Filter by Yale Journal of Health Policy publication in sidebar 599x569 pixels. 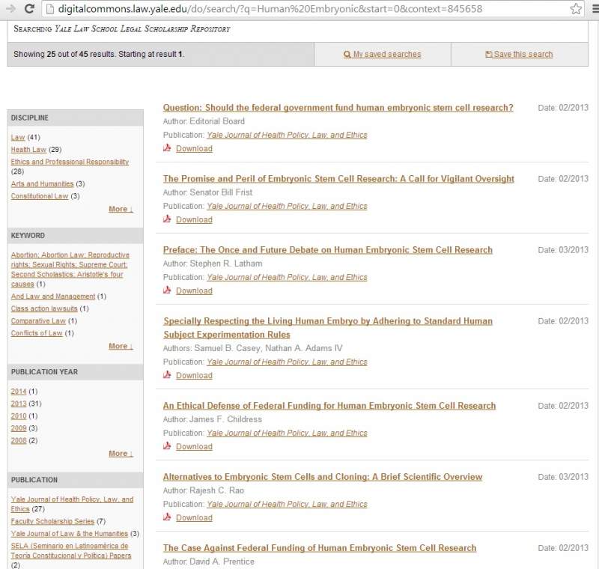(x=72, y=504)
